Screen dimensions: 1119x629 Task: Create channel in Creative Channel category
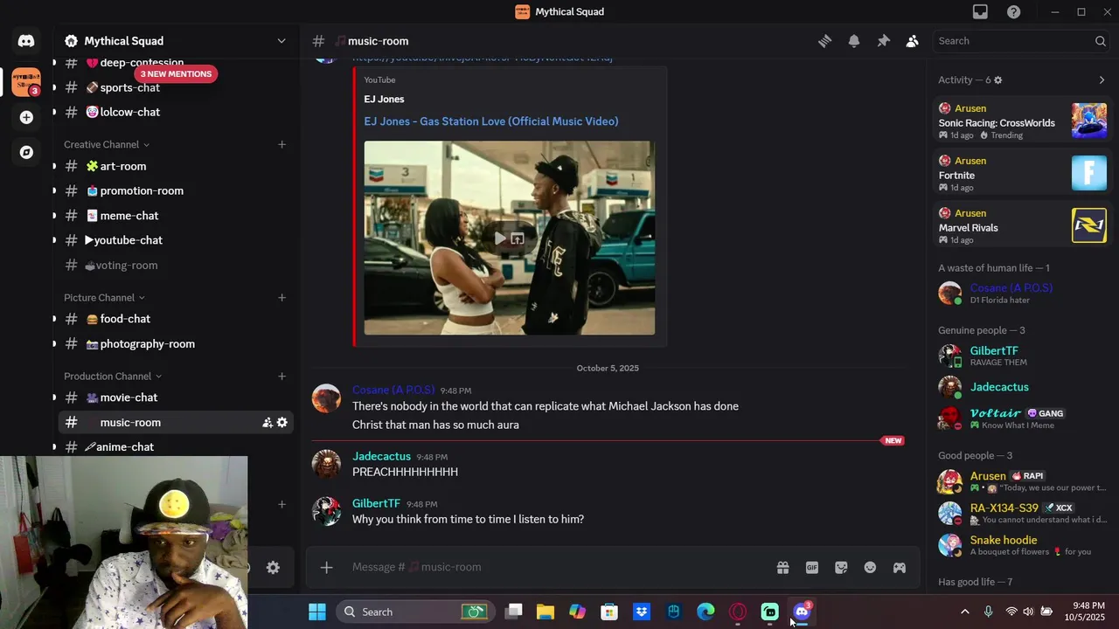[x=281, y=144]
